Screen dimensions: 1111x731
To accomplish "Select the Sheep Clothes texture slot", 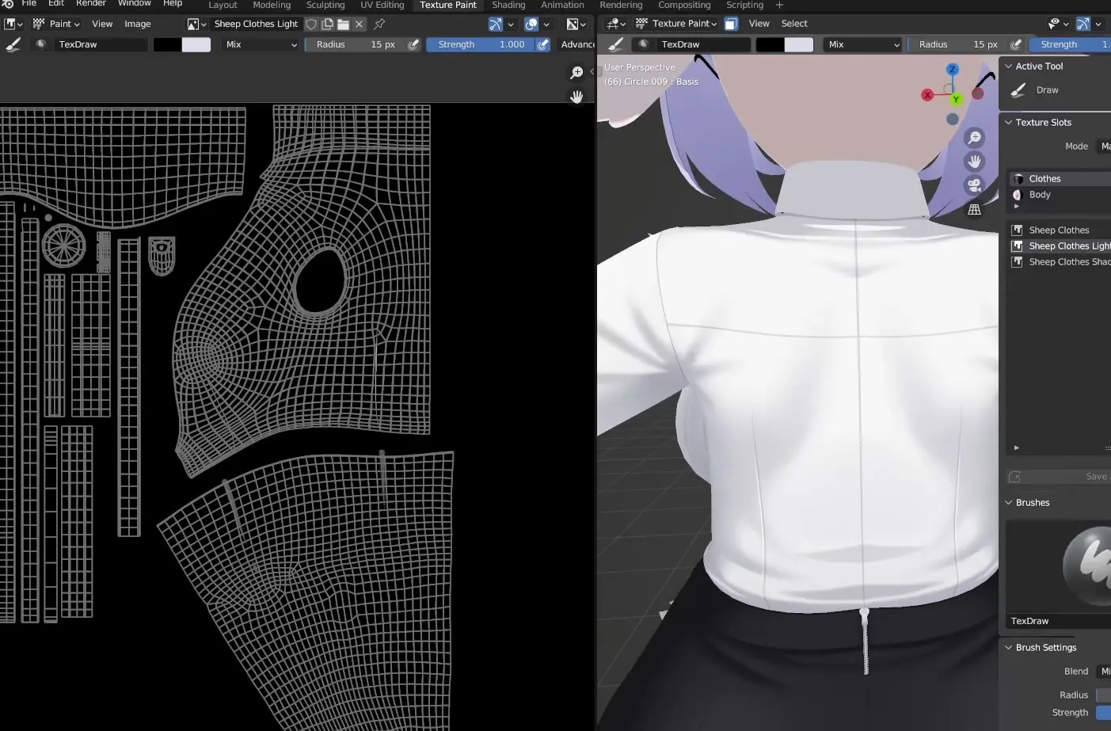I will (x=1059, y=230).
